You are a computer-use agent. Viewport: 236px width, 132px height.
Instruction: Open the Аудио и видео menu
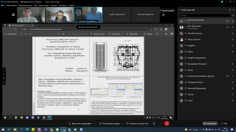tap(44, 5)
